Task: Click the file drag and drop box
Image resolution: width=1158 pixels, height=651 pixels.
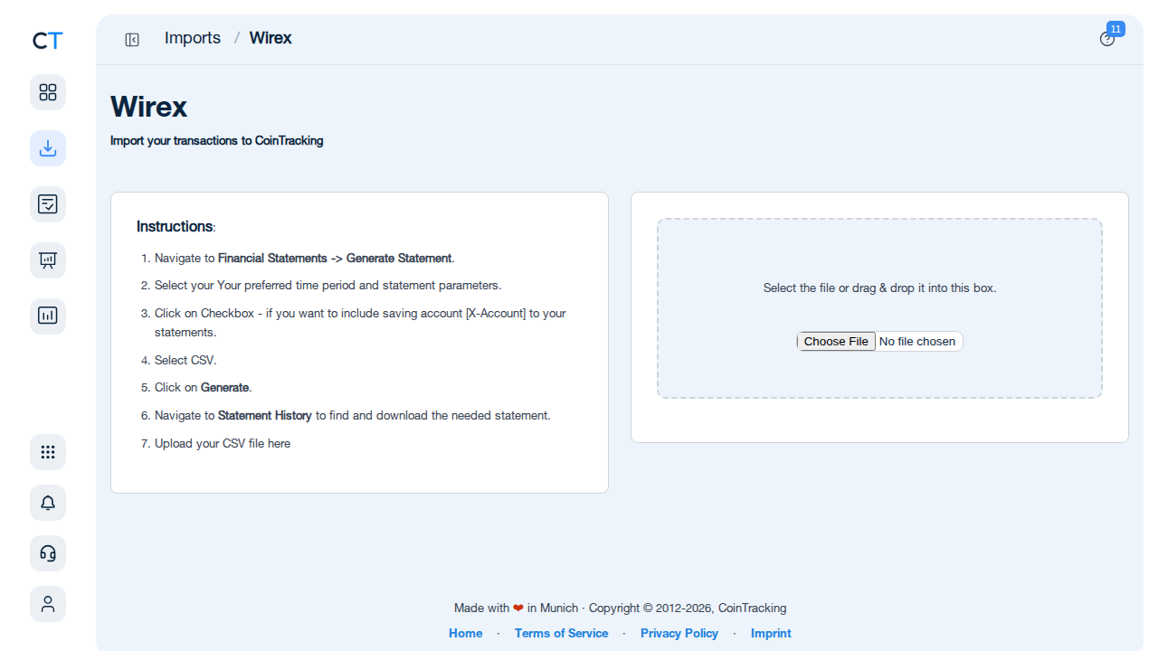Action: tap(879, 308)
